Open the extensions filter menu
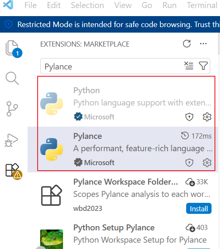 203,66
